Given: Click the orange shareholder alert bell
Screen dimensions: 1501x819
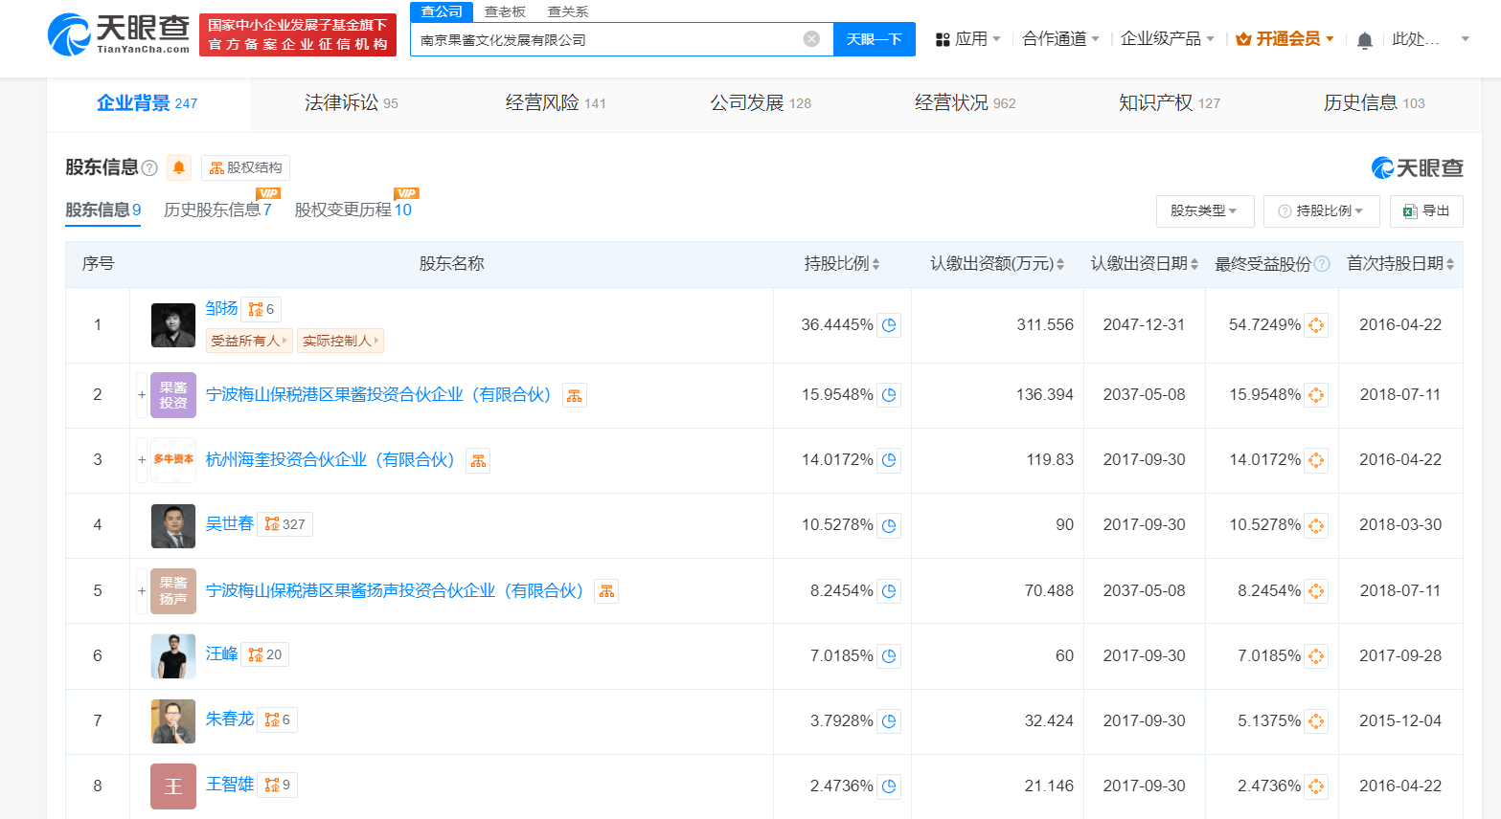Looking at the screenshot, I should 179,167.
